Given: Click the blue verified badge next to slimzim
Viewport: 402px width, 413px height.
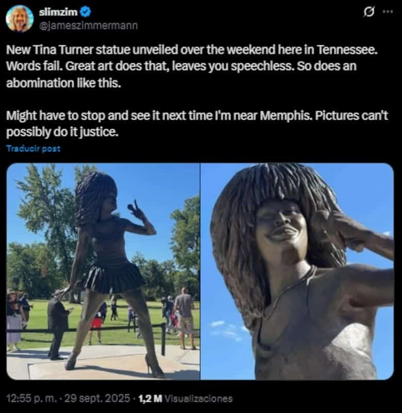Looking at the screenshot, I should click(x=86, y=12).
